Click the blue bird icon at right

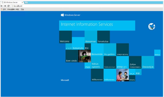coord(152,26)
